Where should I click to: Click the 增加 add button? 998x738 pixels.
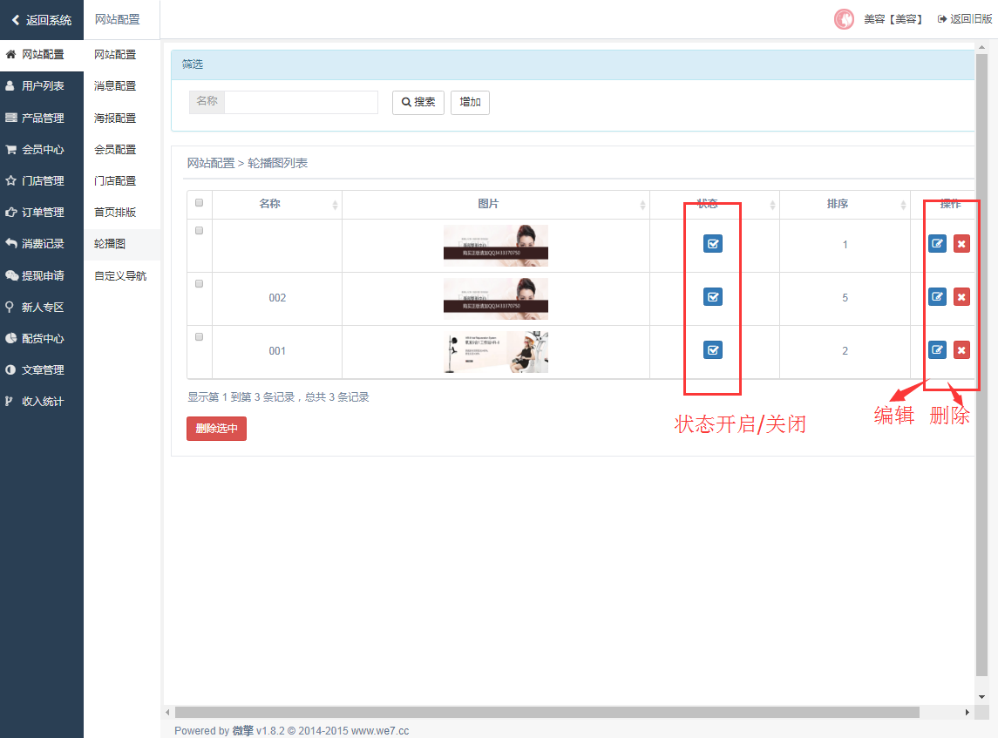click(470, 103)
